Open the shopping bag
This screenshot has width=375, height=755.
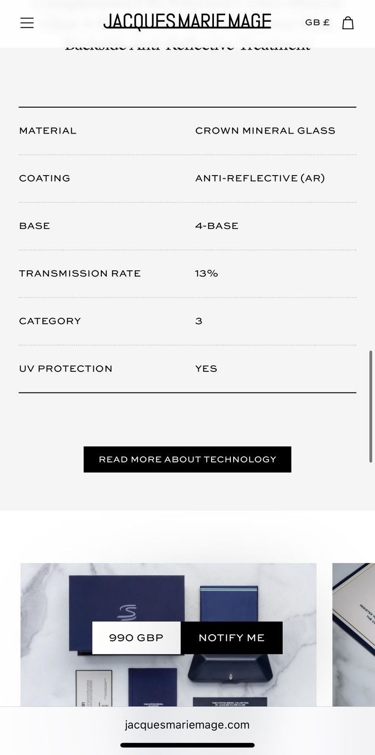(x=348, y=23)
